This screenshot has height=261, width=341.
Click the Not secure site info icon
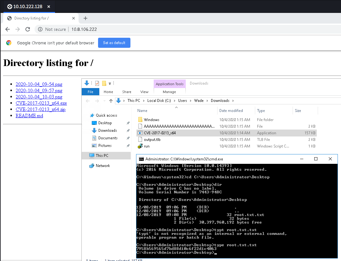click(40, 29)
